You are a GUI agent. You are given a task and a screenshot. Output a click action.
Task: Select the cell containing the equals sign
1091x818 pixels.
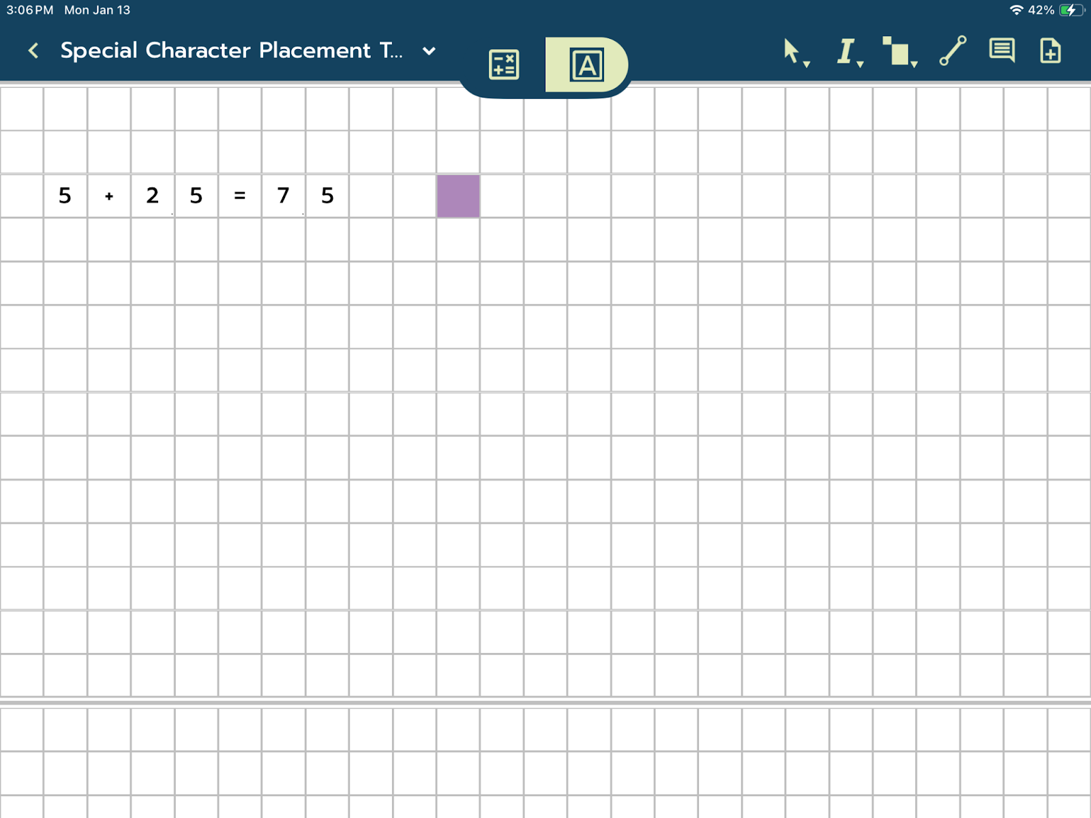tap(240, 196)
